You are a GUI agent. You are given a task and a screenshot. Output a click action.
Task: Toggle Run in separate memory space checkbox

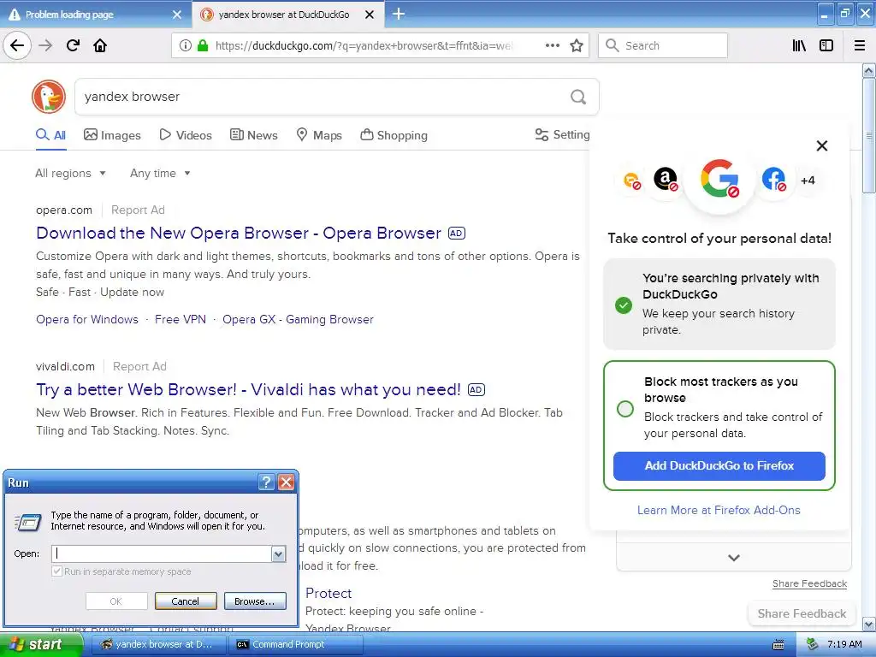[56, 571]
